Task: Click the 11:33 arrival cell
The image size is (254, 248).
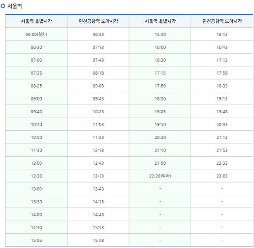Action: point(98,137)
